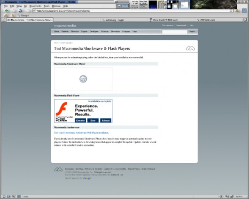
Task: Click the Shockwave Player logo animation
Action: [83, 79]
